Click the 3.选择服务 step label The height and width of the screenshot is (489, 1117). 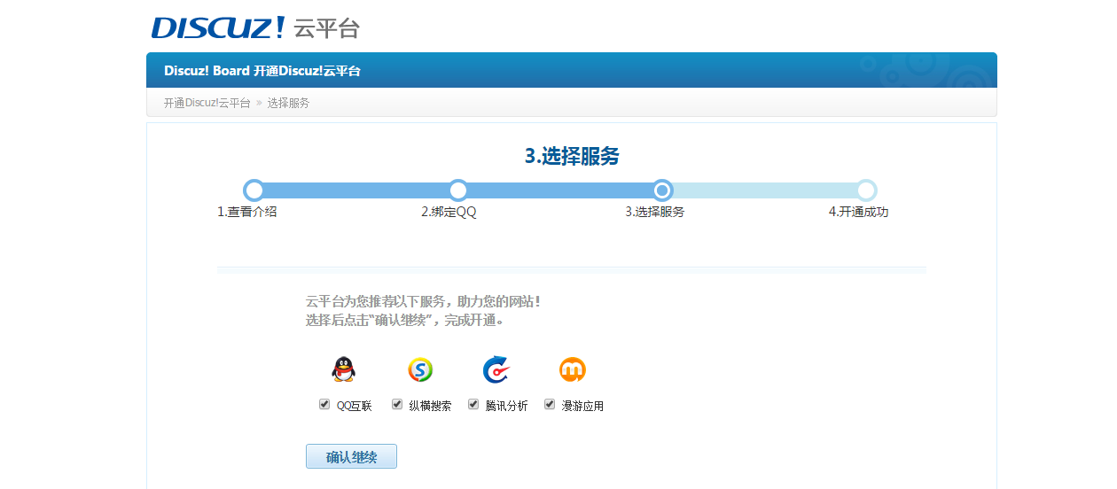tap(655, 212)
